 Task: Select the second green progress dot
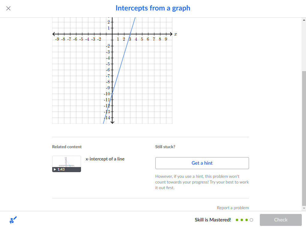(x=242, y=220)
